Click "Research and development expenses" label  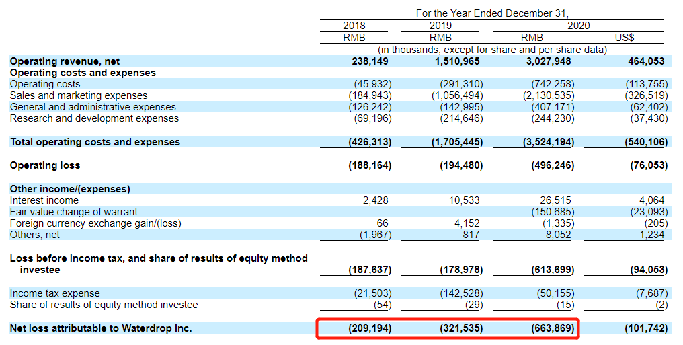(x=94, y=118)
